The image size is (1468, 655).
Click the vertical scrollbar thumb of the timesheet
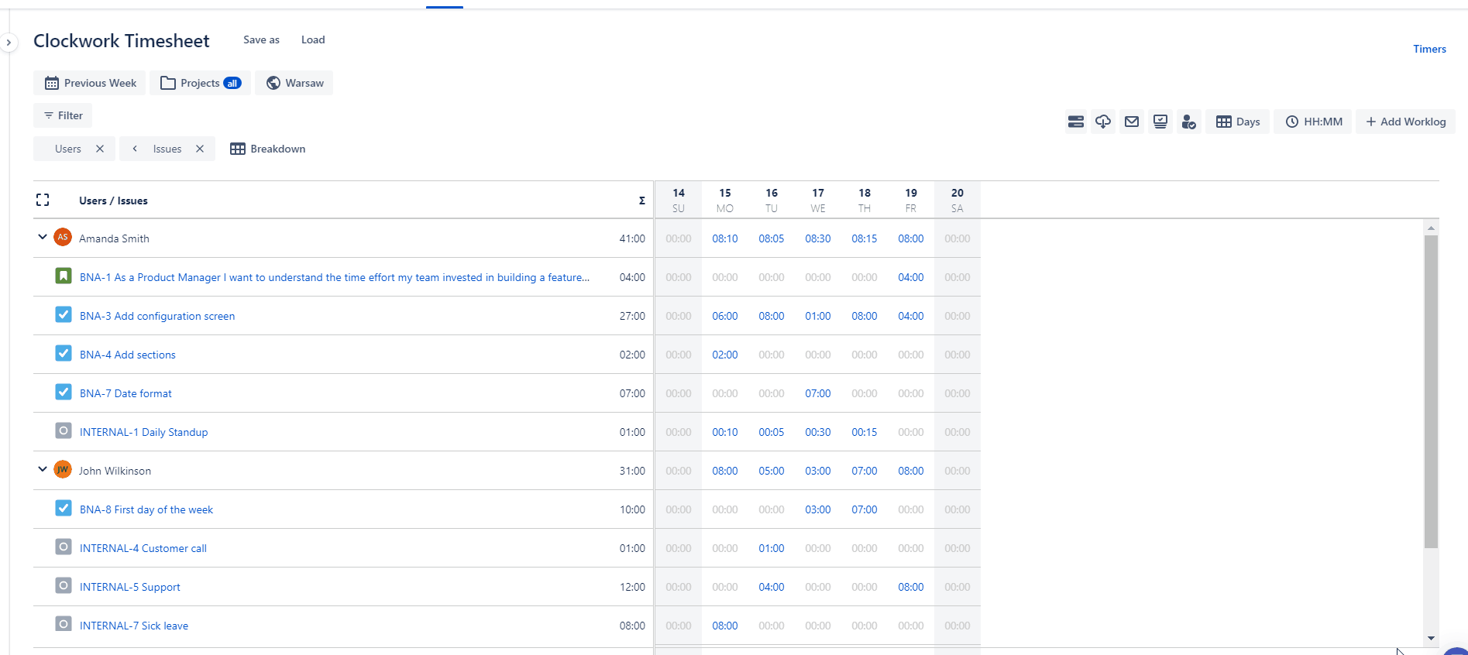click(1431, 392)
